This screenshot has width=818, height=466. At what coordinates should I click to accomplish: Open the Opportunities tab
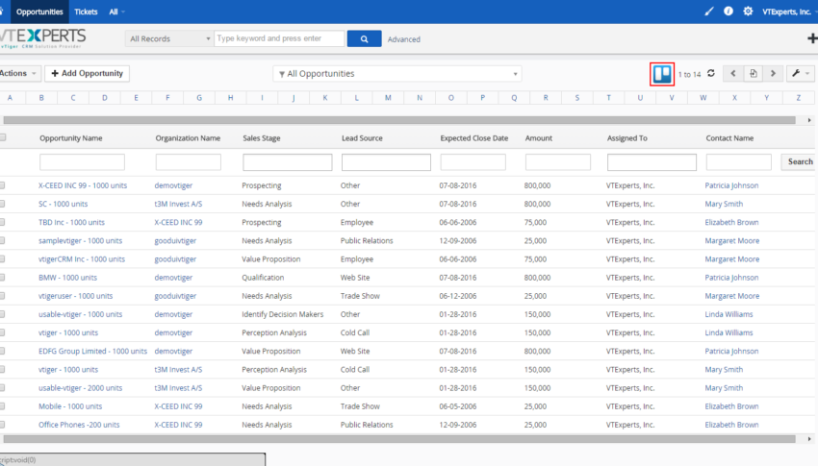39,12
